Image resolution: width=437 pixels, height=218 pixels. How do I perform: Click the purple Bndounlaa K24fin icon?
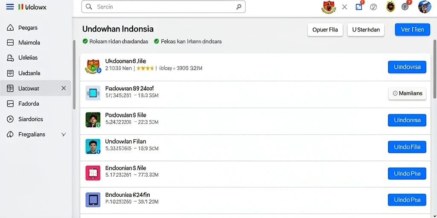coord(93,200)
